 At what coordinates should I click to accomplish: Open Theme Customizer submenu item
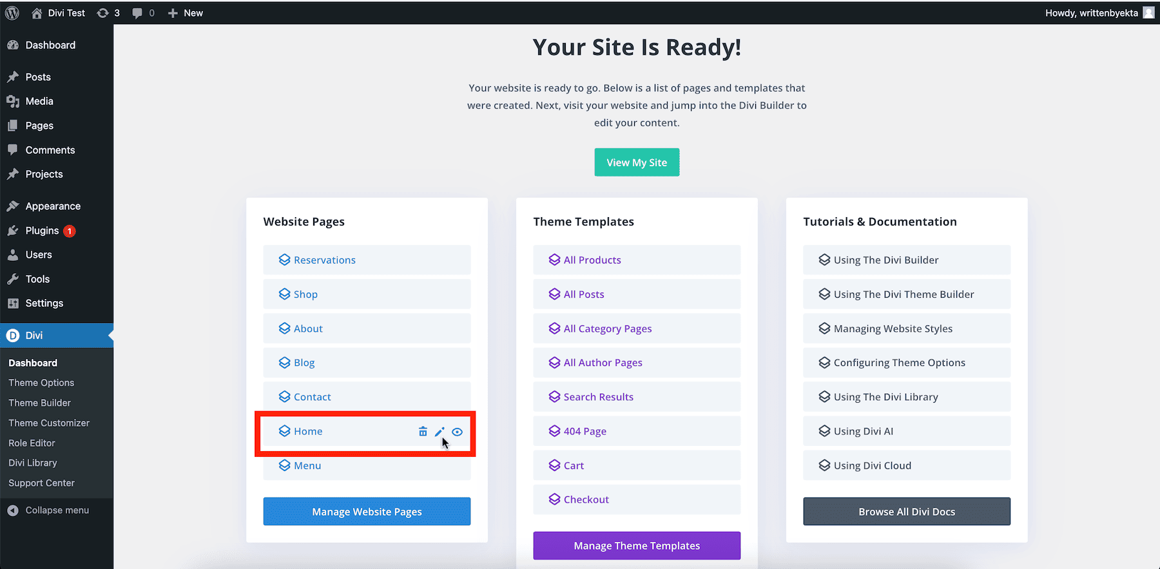pyautogui.click(x=49, y=423)
